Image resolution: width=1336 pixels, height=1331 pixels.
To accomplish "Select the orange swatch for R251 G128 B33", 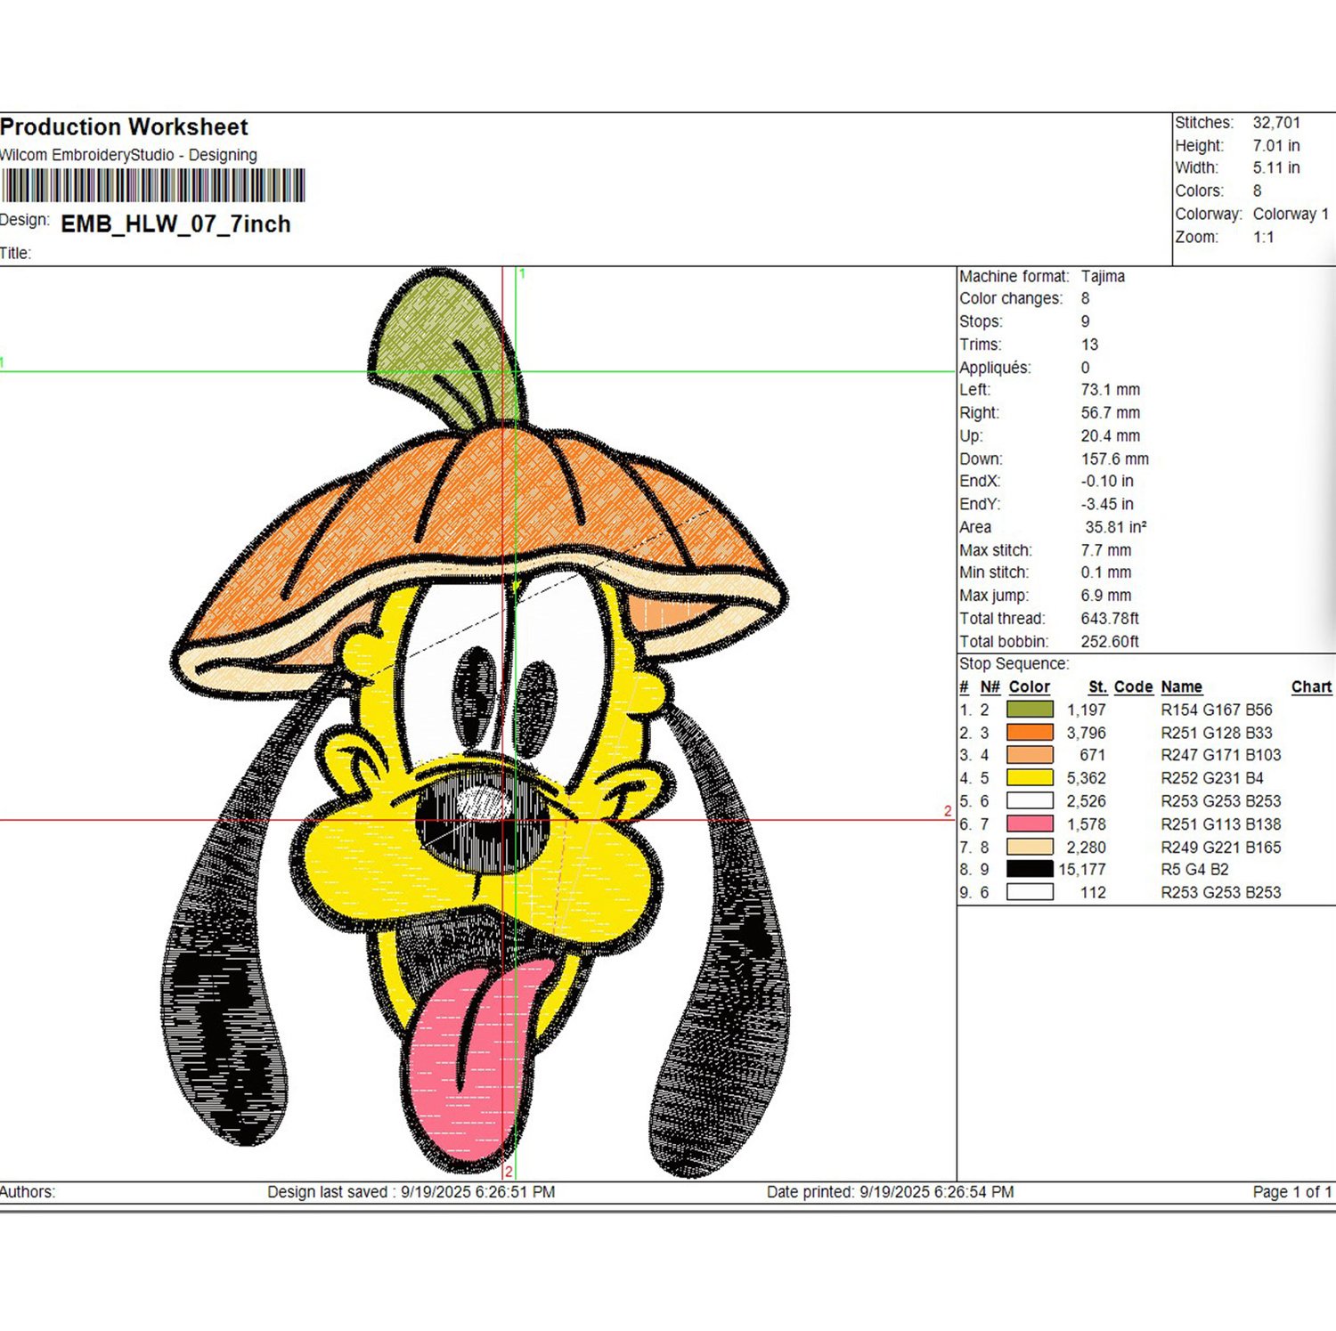I will coord(1030,733).
